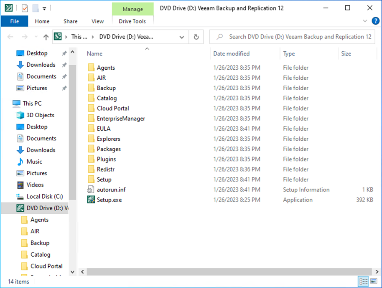Click the navigation pane scroll down arrow
This screenshot has width=382, height=288.
click(x=72, y=272)
